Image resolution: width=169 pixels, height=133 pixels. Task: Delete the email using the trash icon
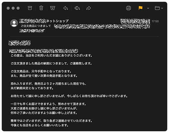coord(41,8)
